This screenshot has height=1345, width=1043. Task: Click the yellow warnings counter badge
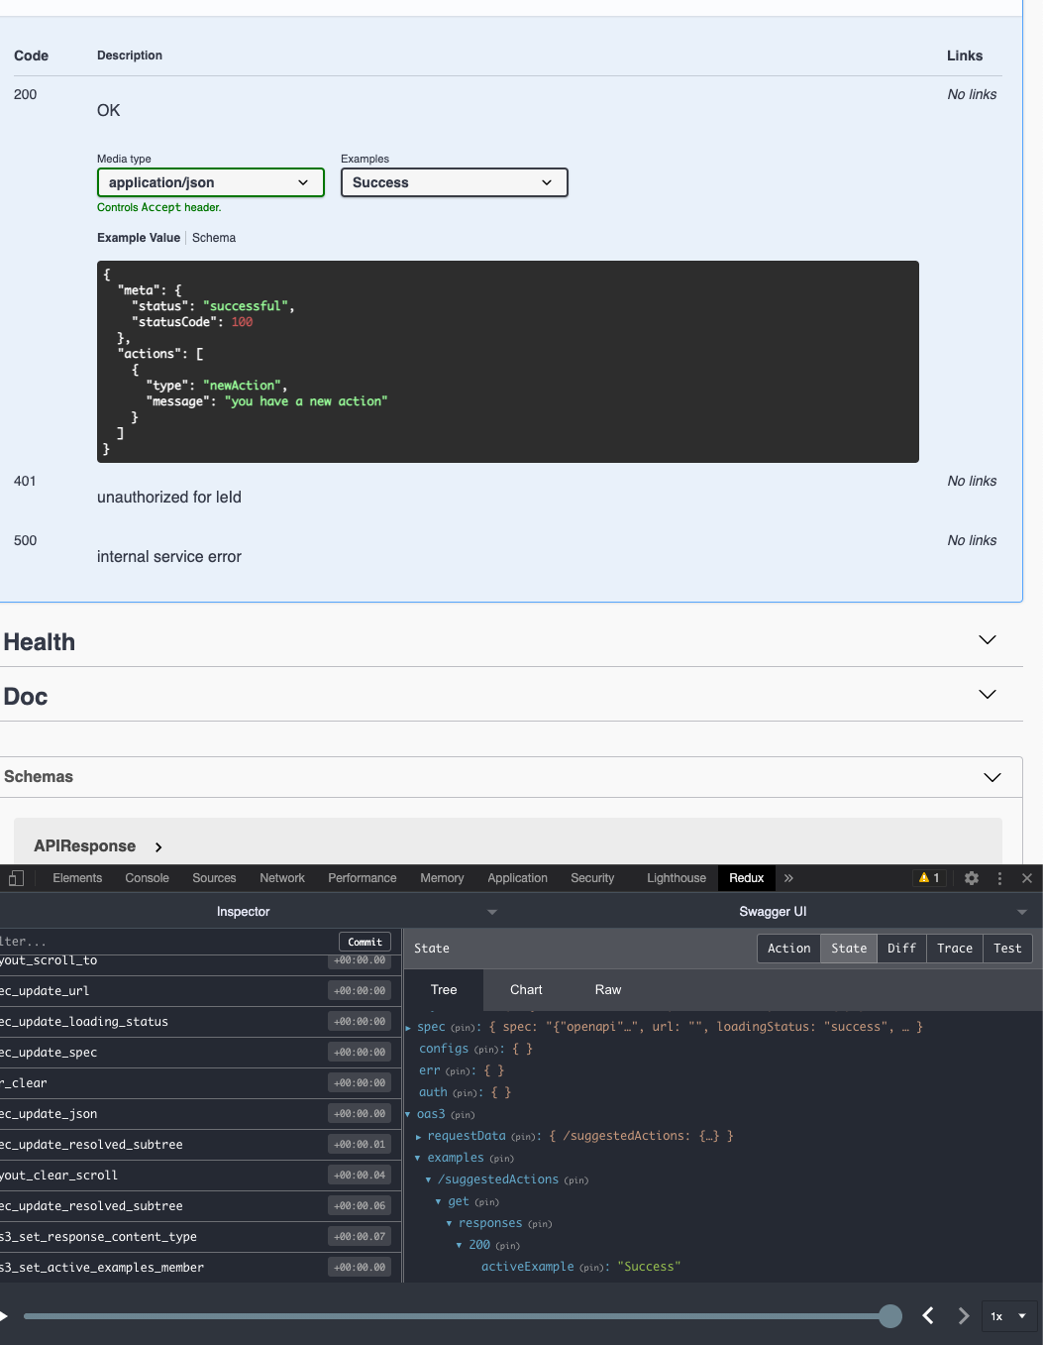[928, 878]
